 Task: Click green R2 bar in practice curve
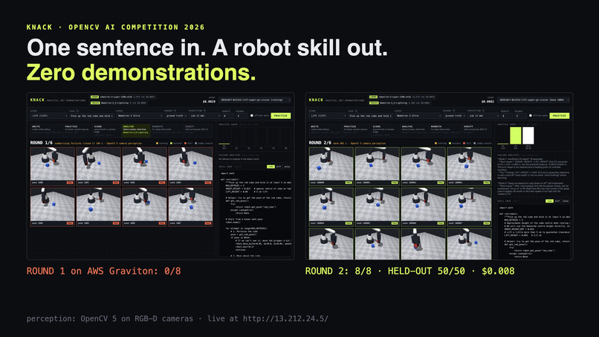(x=516, y=135)
